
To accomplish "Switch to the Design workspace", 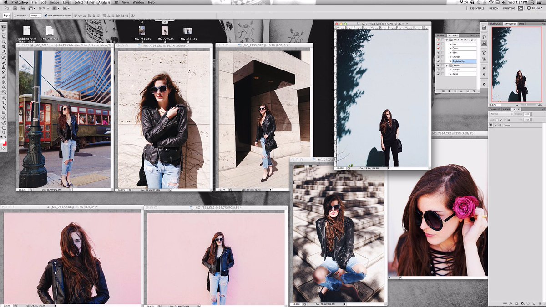I will tap(494, 8).
